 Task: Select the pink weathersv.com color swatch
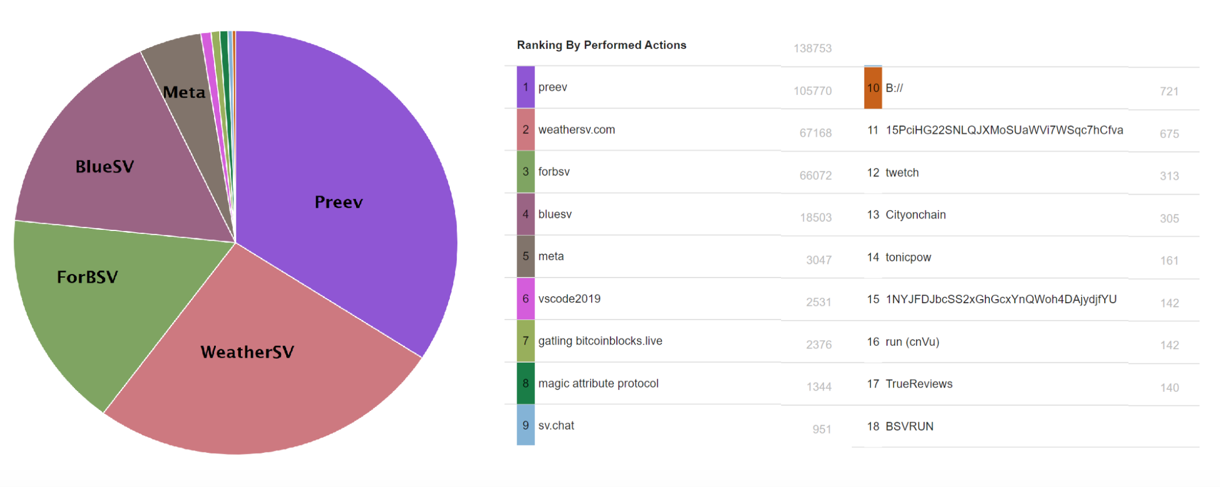[525, 129]
